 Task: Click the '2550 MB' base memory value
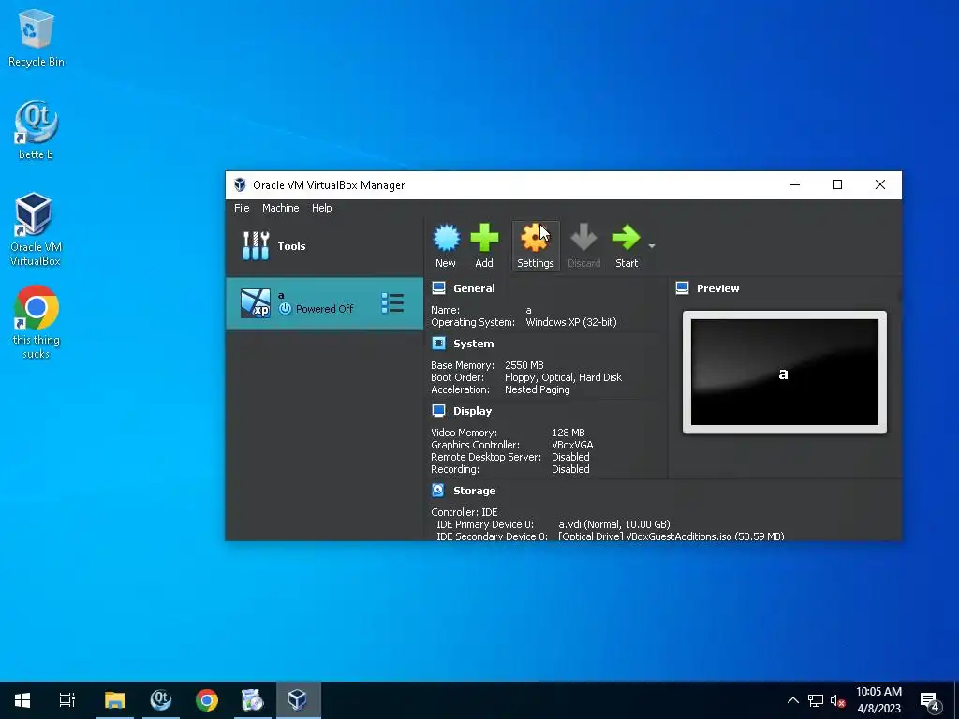[x=524, y=365]
